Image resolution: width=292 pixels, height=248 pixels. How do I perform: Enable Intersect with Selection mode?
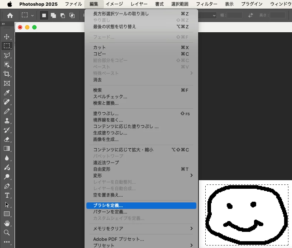pyautogui.click(x=72, y=15)
